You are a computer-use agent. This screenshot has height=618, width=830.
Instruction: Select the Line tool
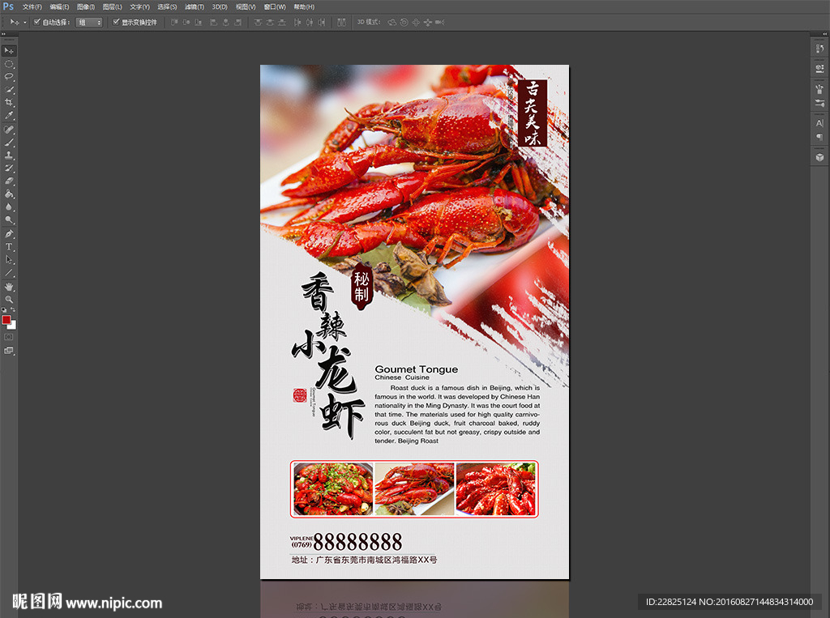click(9, 272)
